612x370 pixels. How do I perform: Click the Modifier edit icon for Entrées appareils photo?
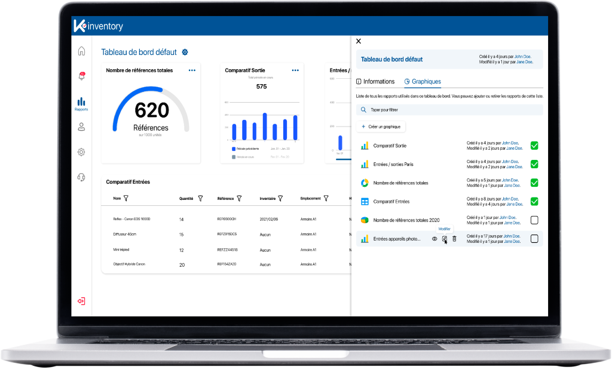coord(444,239)
